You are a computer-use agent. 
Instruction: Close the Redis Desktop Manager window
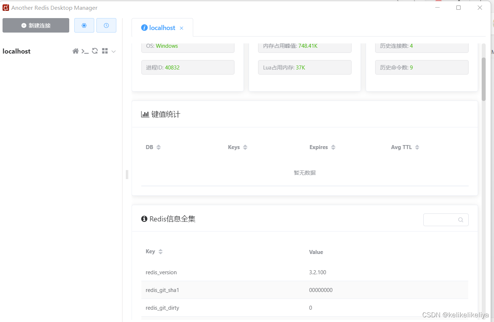pyautogui.click(x=480, y=8)
